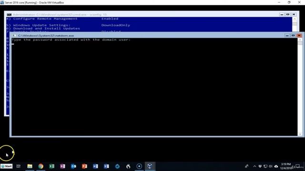Minimize the sconfig cmd.exe window
The image size is (305, 171).
click(282, 15)
